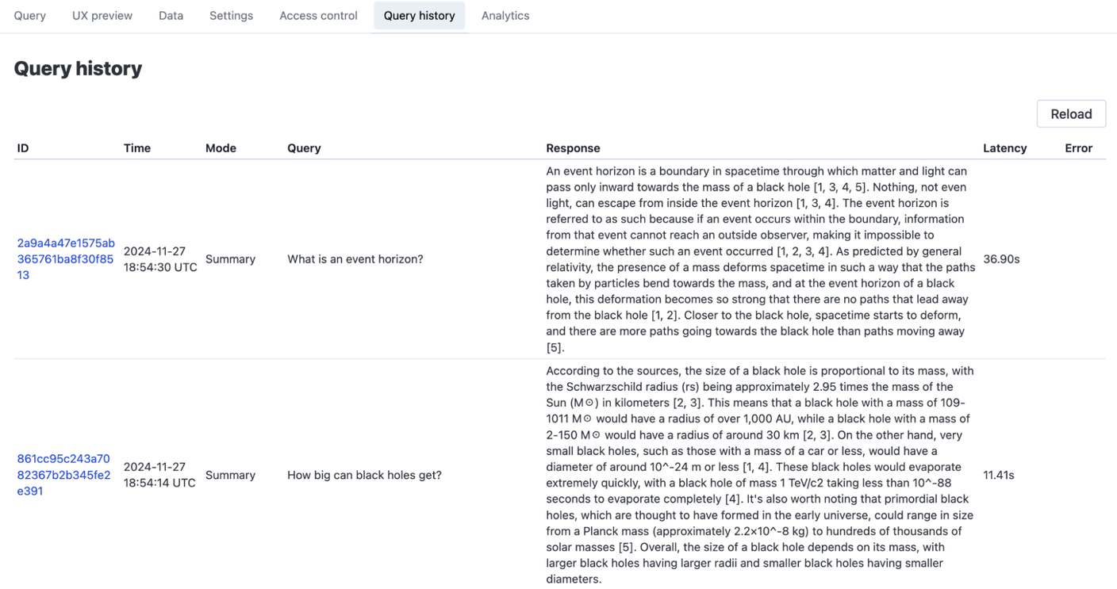
Task: Go to the Data tab
Action: (171, 16)
